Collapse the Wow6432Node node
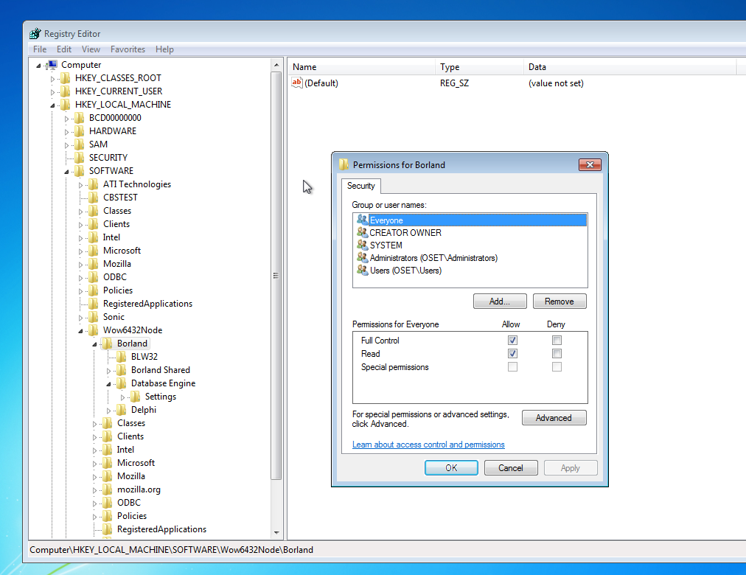This screenshot has height=575, width=746. coord(80,331)
